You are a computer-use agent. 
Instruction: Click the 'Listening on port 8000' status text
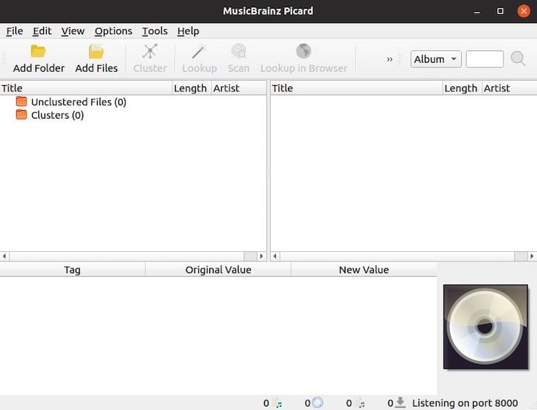pos(464,403)
